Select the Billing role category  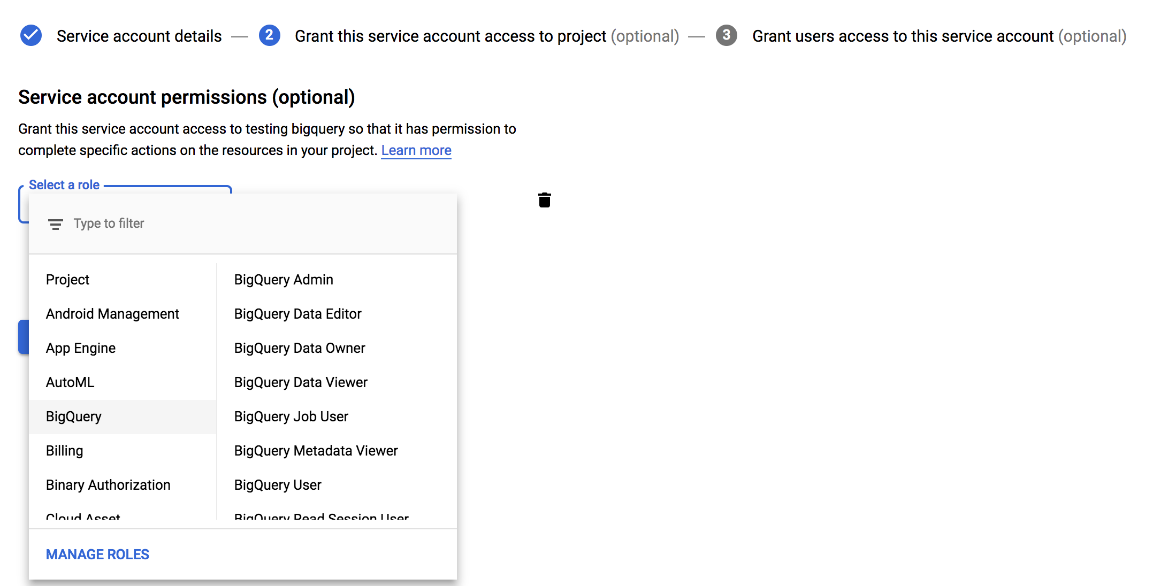point(65,451)
